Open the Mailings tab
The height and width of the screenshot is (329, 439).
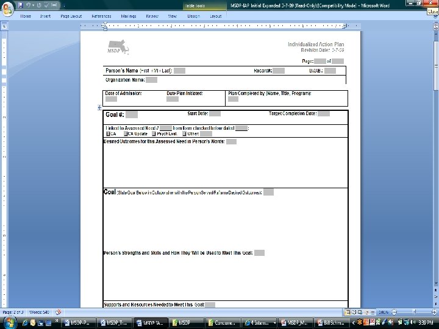(x=129, y=16)
